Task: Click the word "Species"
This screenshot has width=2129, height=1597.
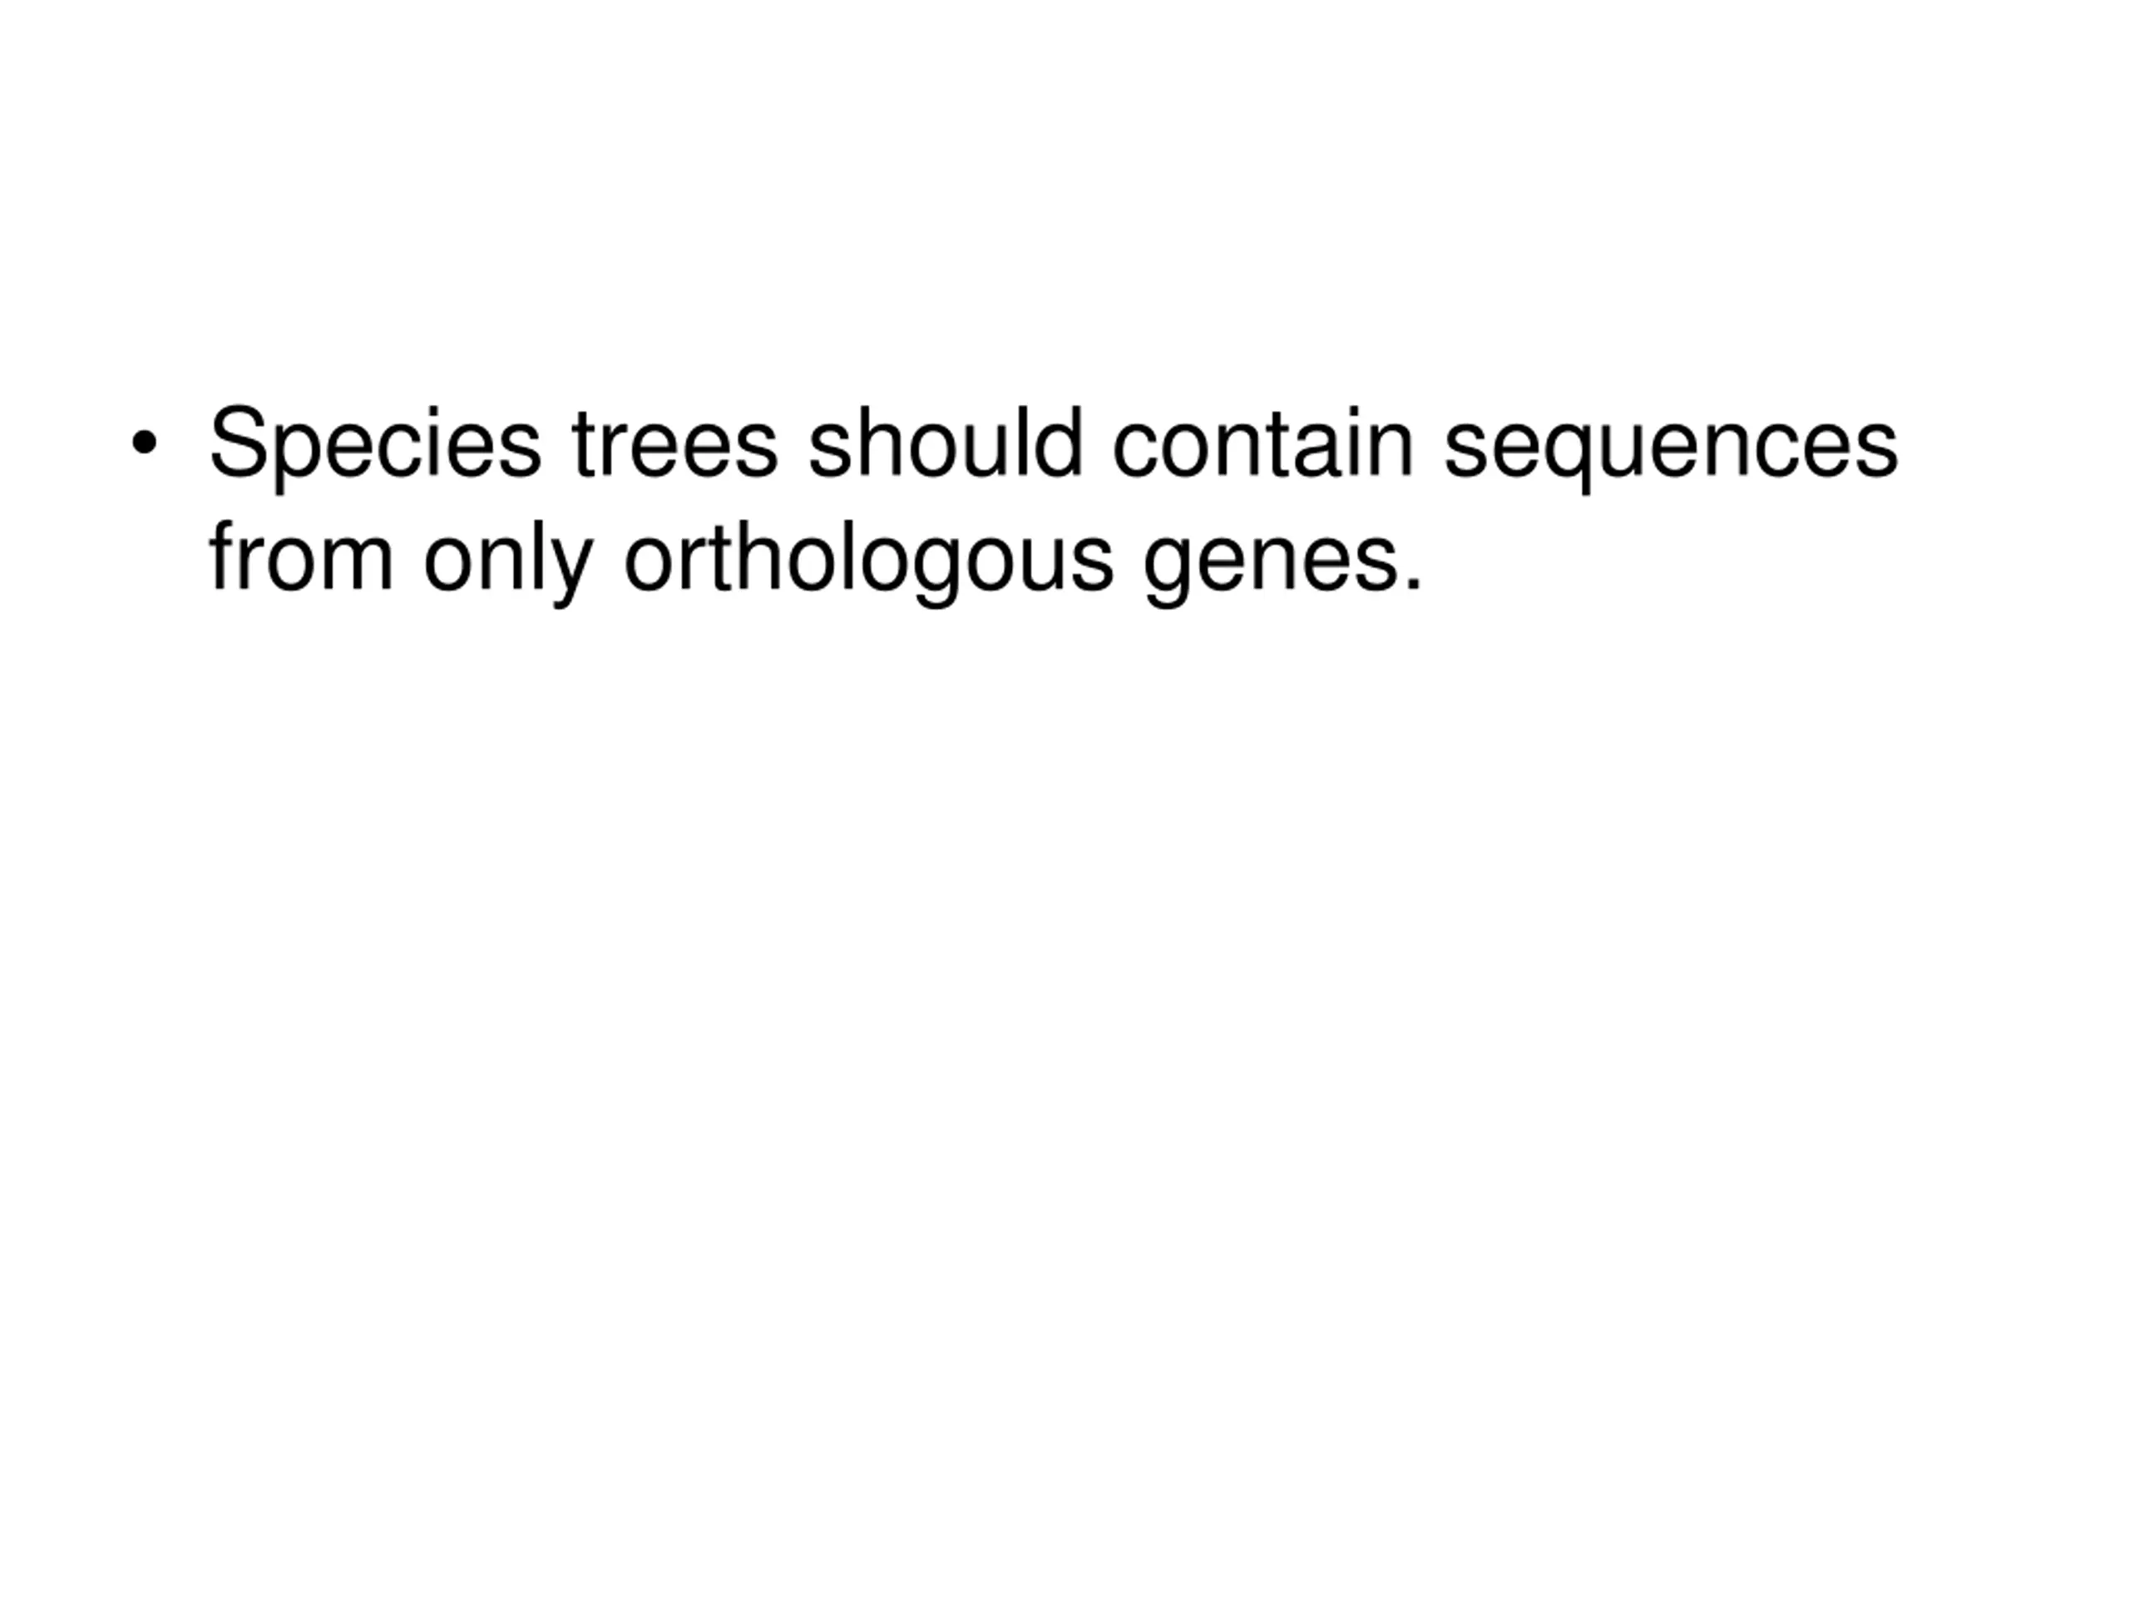Action: [x=375, y=444]
